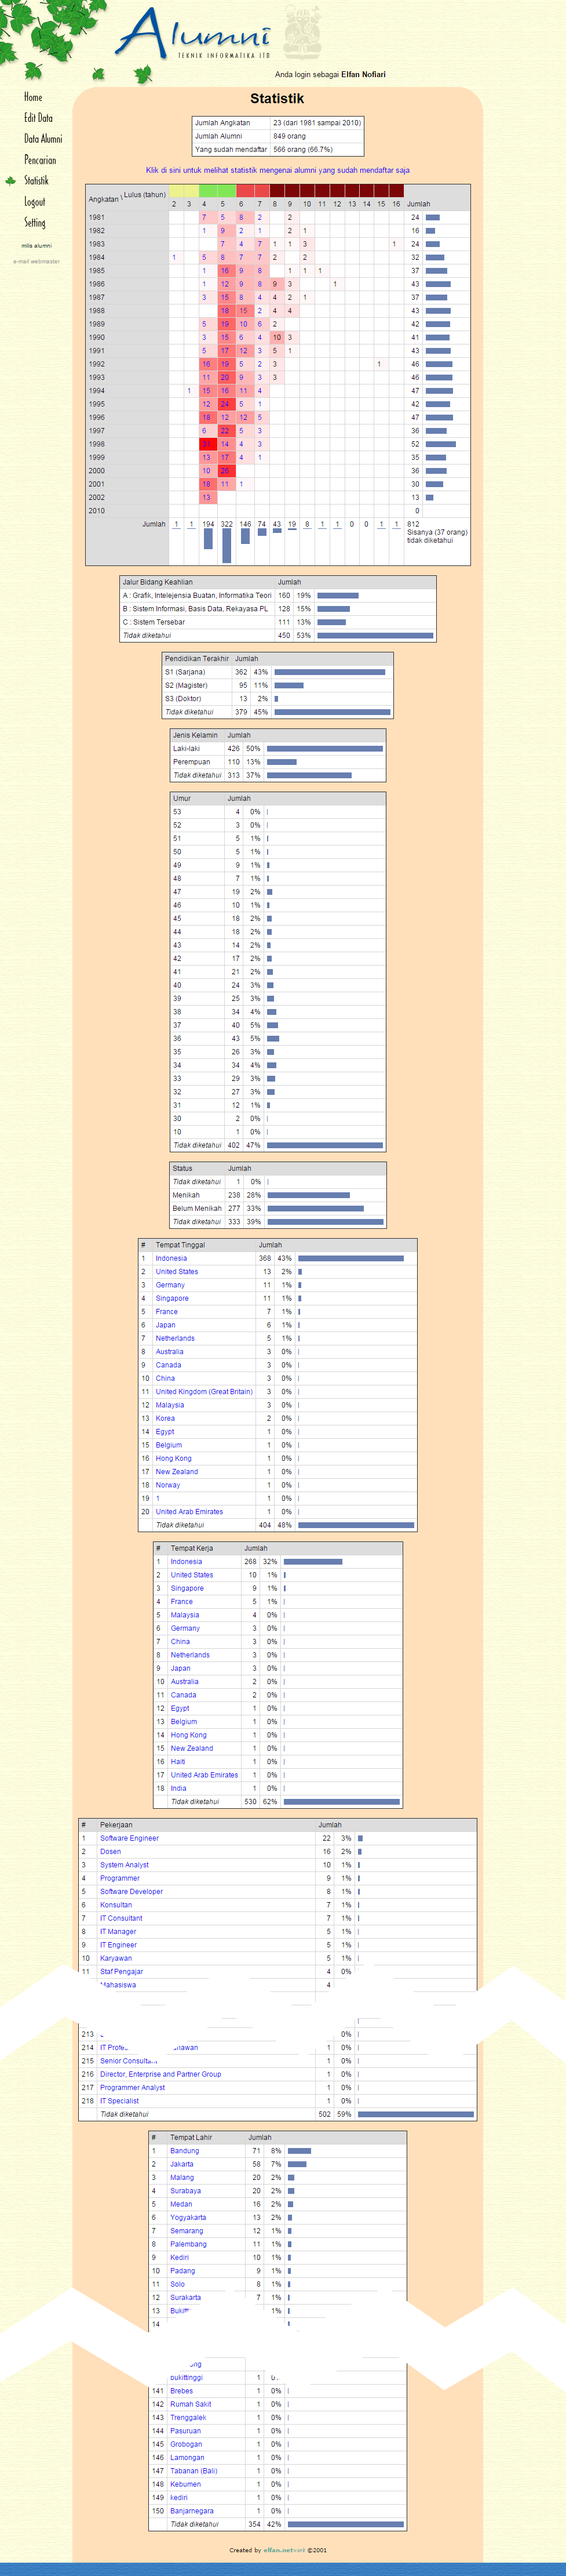Click the "Klik di sini" registered alumni statistics link
This screenshot has width=566, height=2576.
point(276,170)
